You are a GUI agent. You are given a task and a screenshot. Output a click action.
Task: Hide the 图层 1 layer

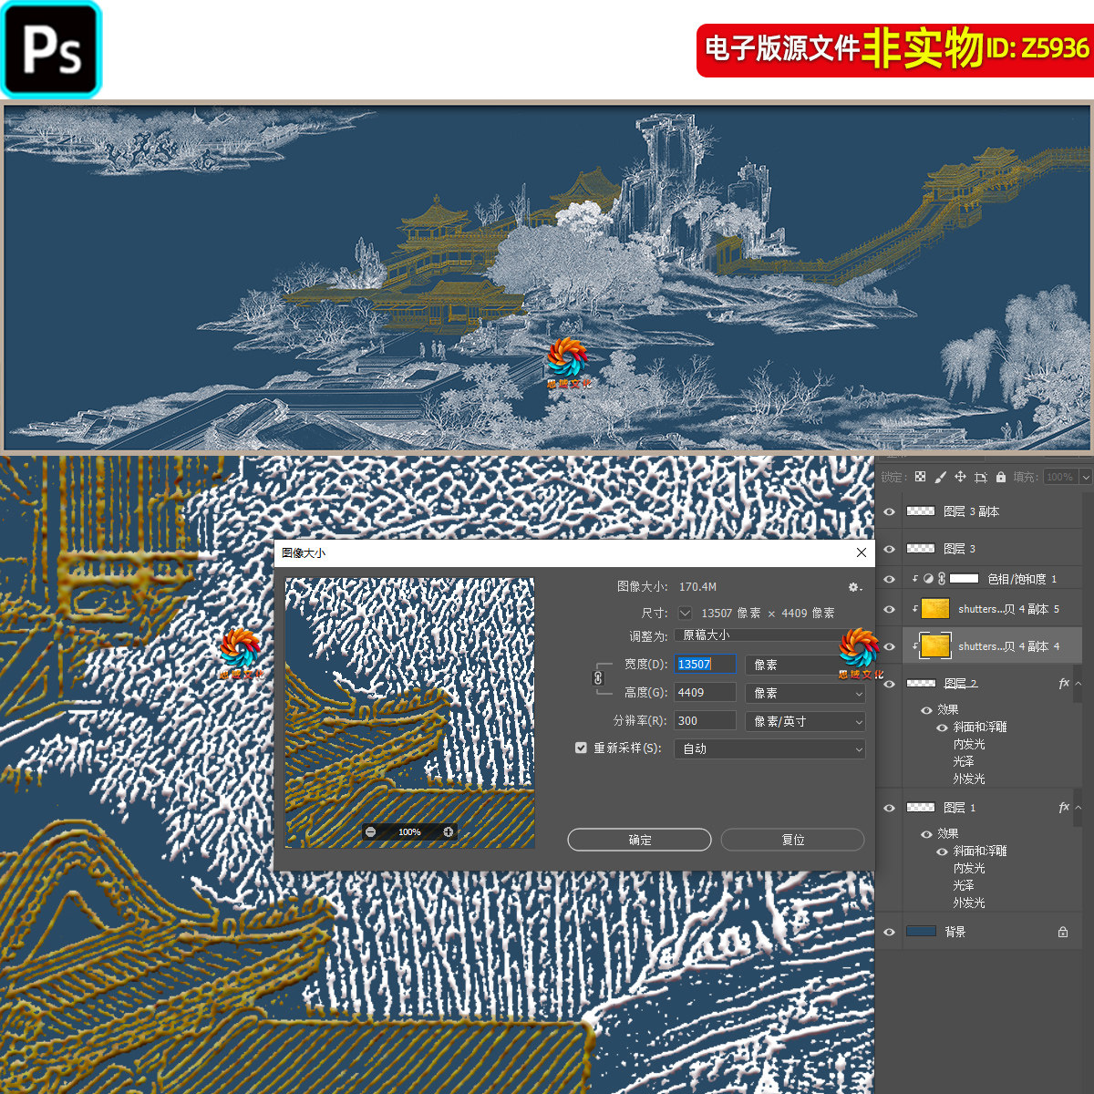(x=890, y=808)
